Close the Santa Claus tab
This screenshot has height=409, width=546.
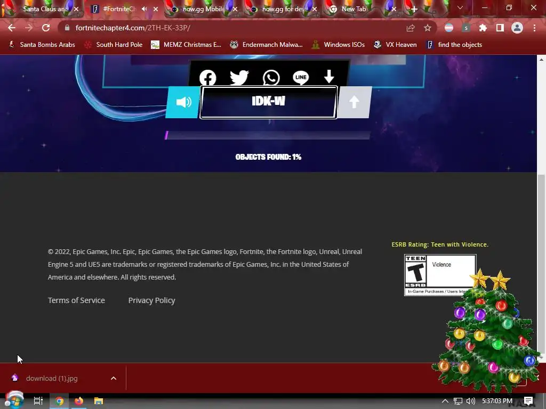point(77,9)
